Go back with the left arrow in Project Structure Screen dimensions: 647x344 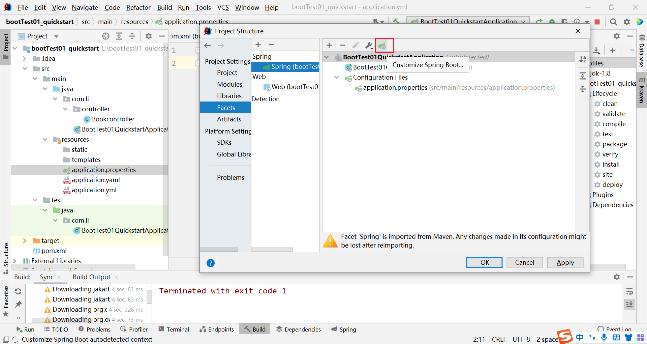208,45
